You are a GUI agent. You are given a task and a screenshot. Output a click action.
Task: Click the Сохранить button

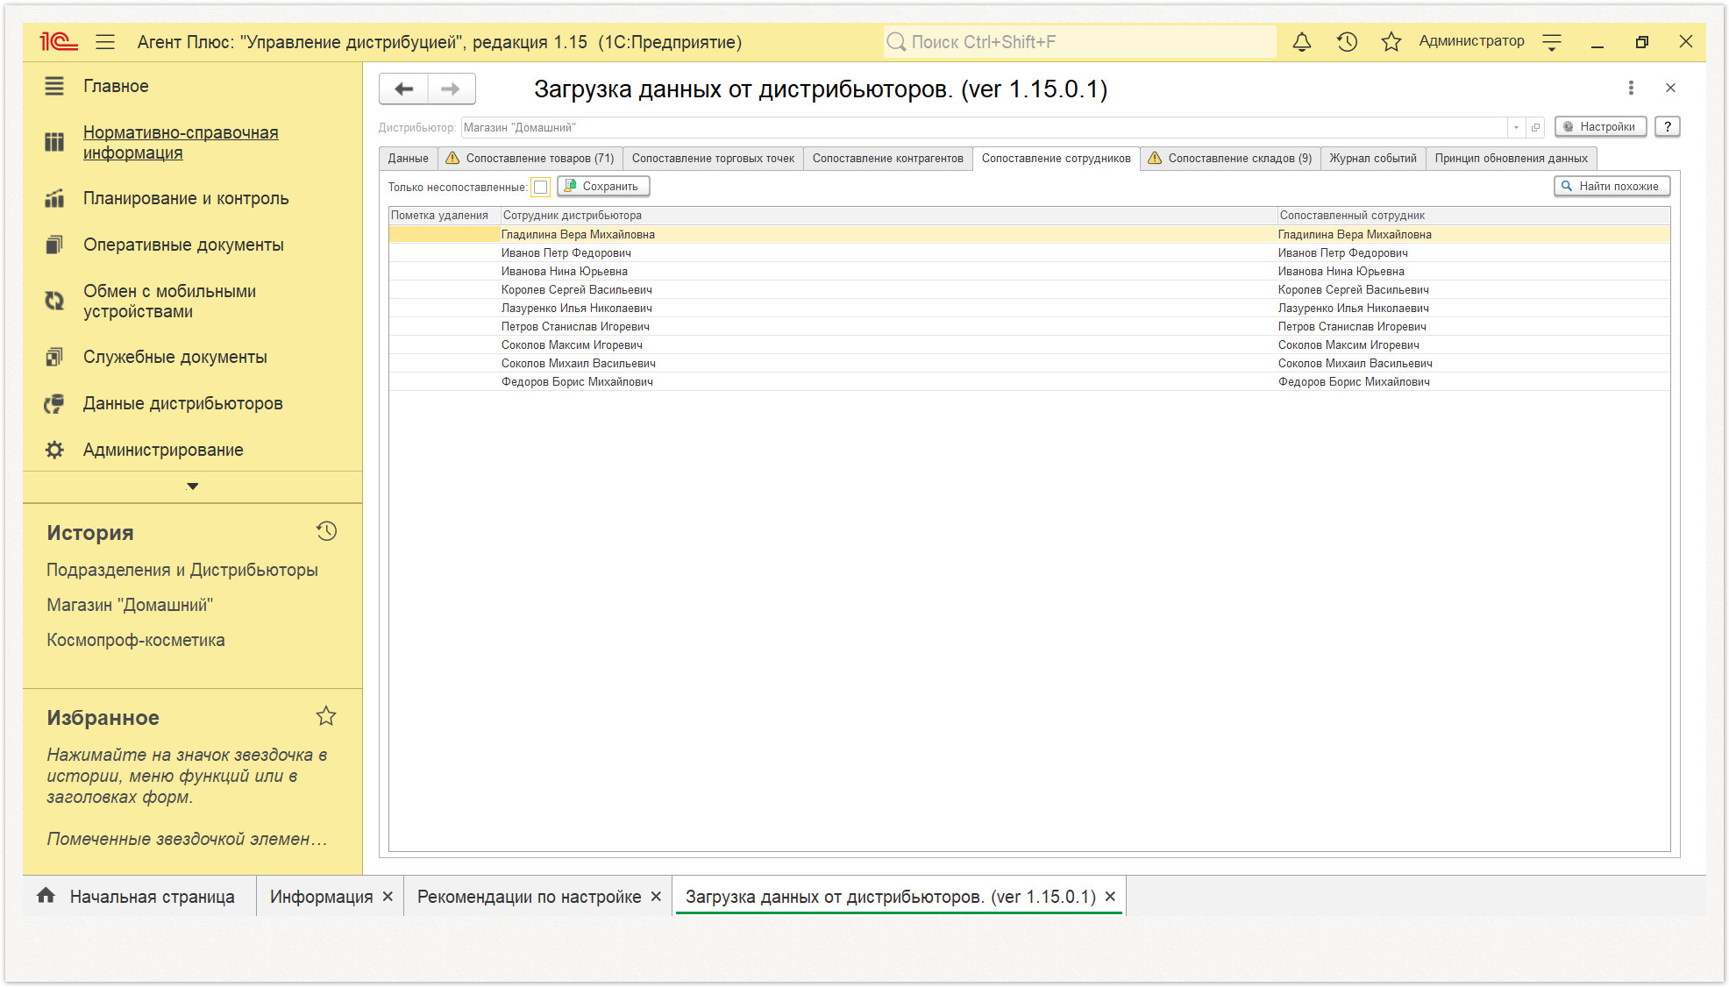(603, 187)
